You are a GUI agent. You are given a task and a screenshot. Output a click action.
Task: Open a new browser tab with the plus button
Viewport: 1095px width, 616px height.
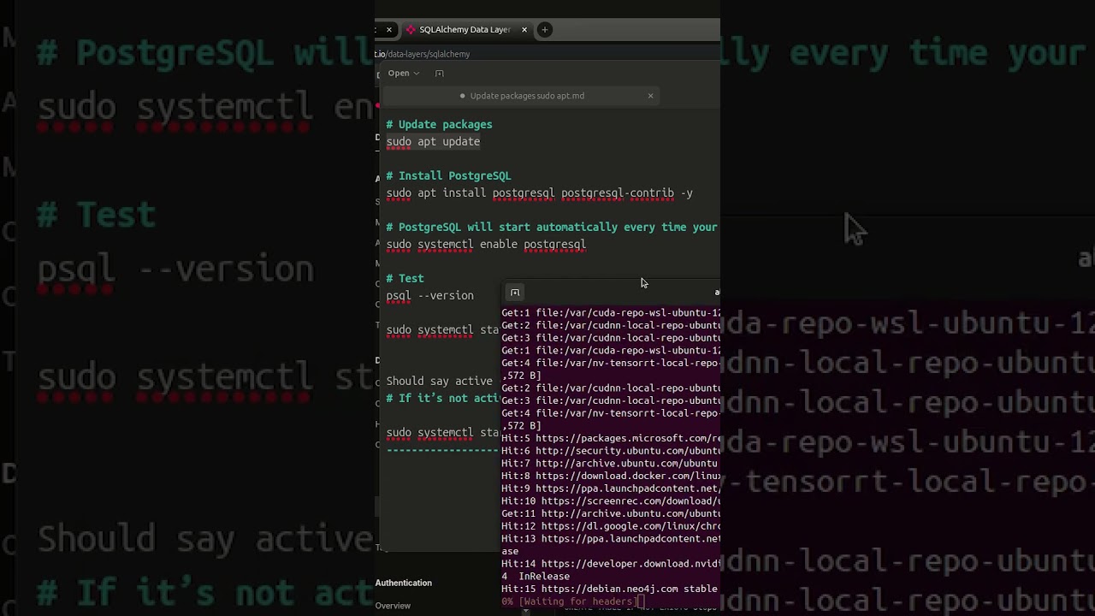(545, 29)
